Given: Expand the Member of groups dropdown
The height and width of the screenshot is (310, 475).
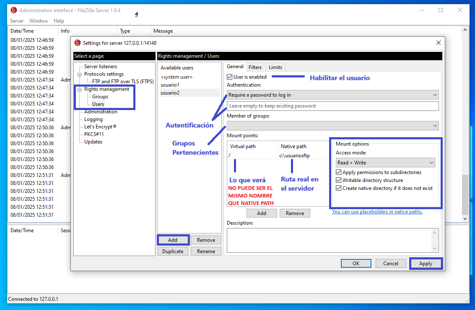Looking at the screenshot, I should (x=332, y=126).
